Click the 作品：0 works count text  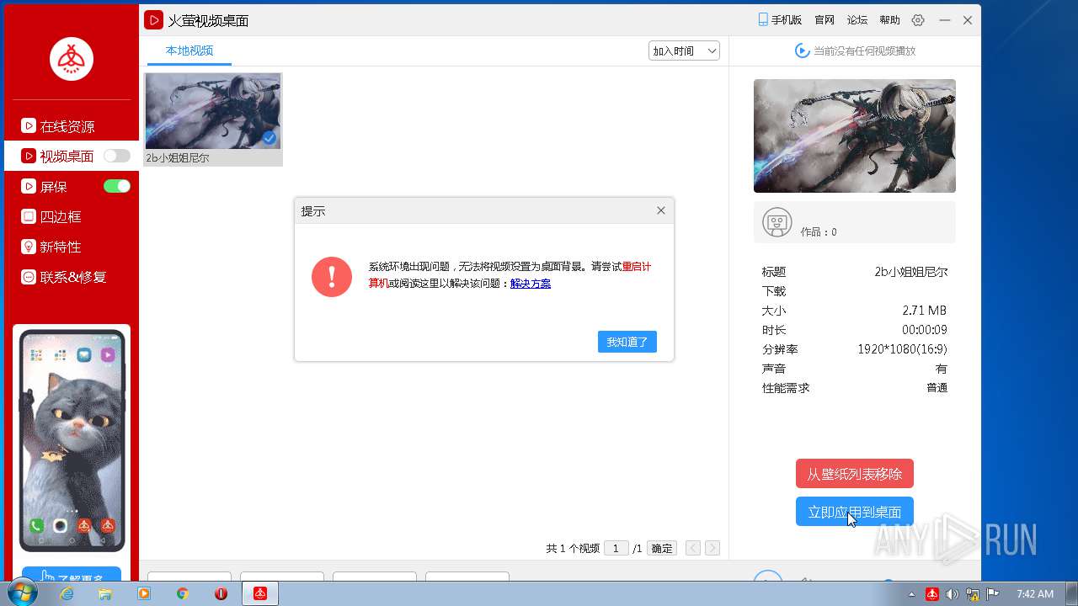click(x=818, y=232)
